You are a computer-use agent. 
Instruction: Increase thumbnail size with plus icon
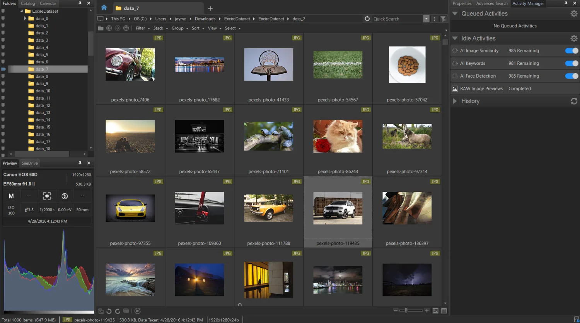(x=427, y=310)
